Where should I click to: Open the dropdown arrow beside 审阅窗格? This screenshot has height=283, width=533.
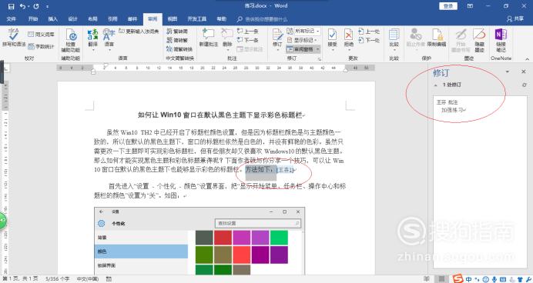pos(318,49)
